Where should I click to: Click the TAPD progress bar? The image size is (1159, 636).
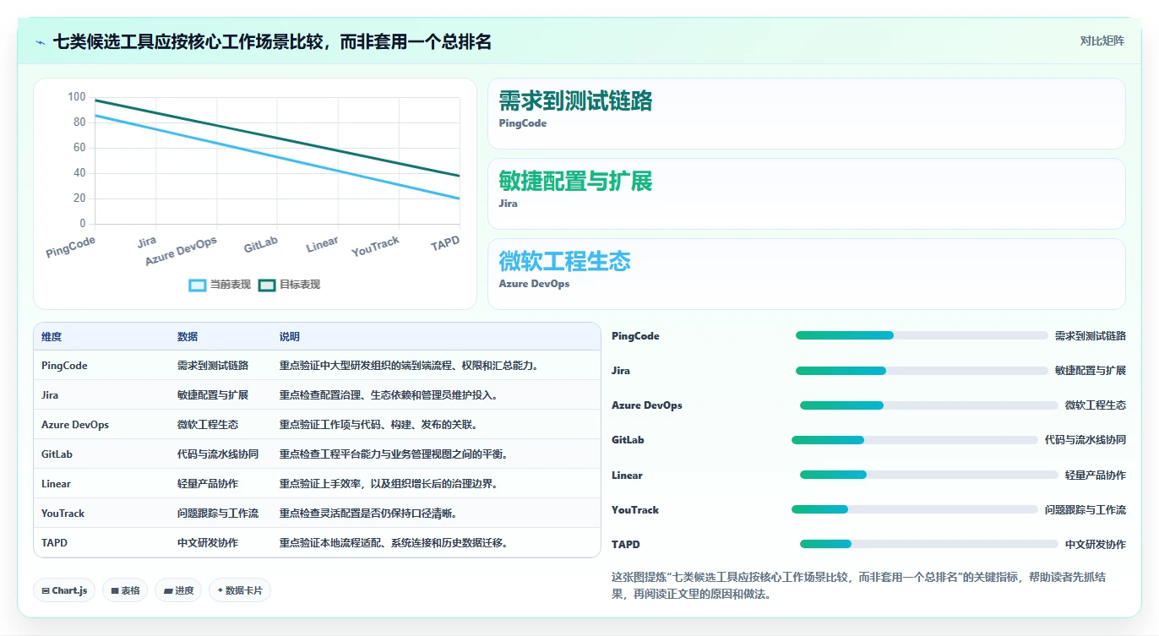point(929,544)
